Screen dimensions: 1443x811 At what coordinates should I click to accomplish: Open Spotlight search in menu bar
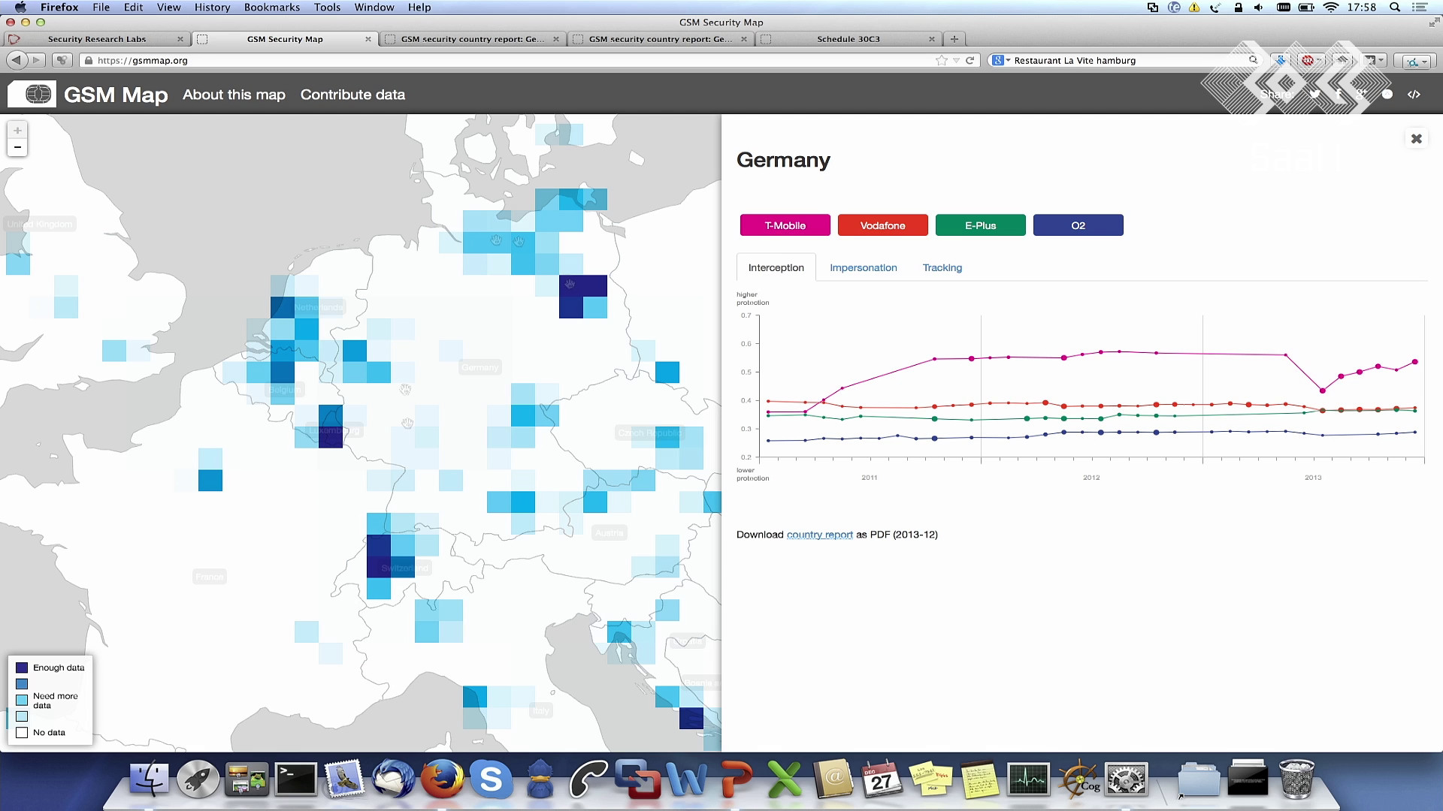(1395, 8)
